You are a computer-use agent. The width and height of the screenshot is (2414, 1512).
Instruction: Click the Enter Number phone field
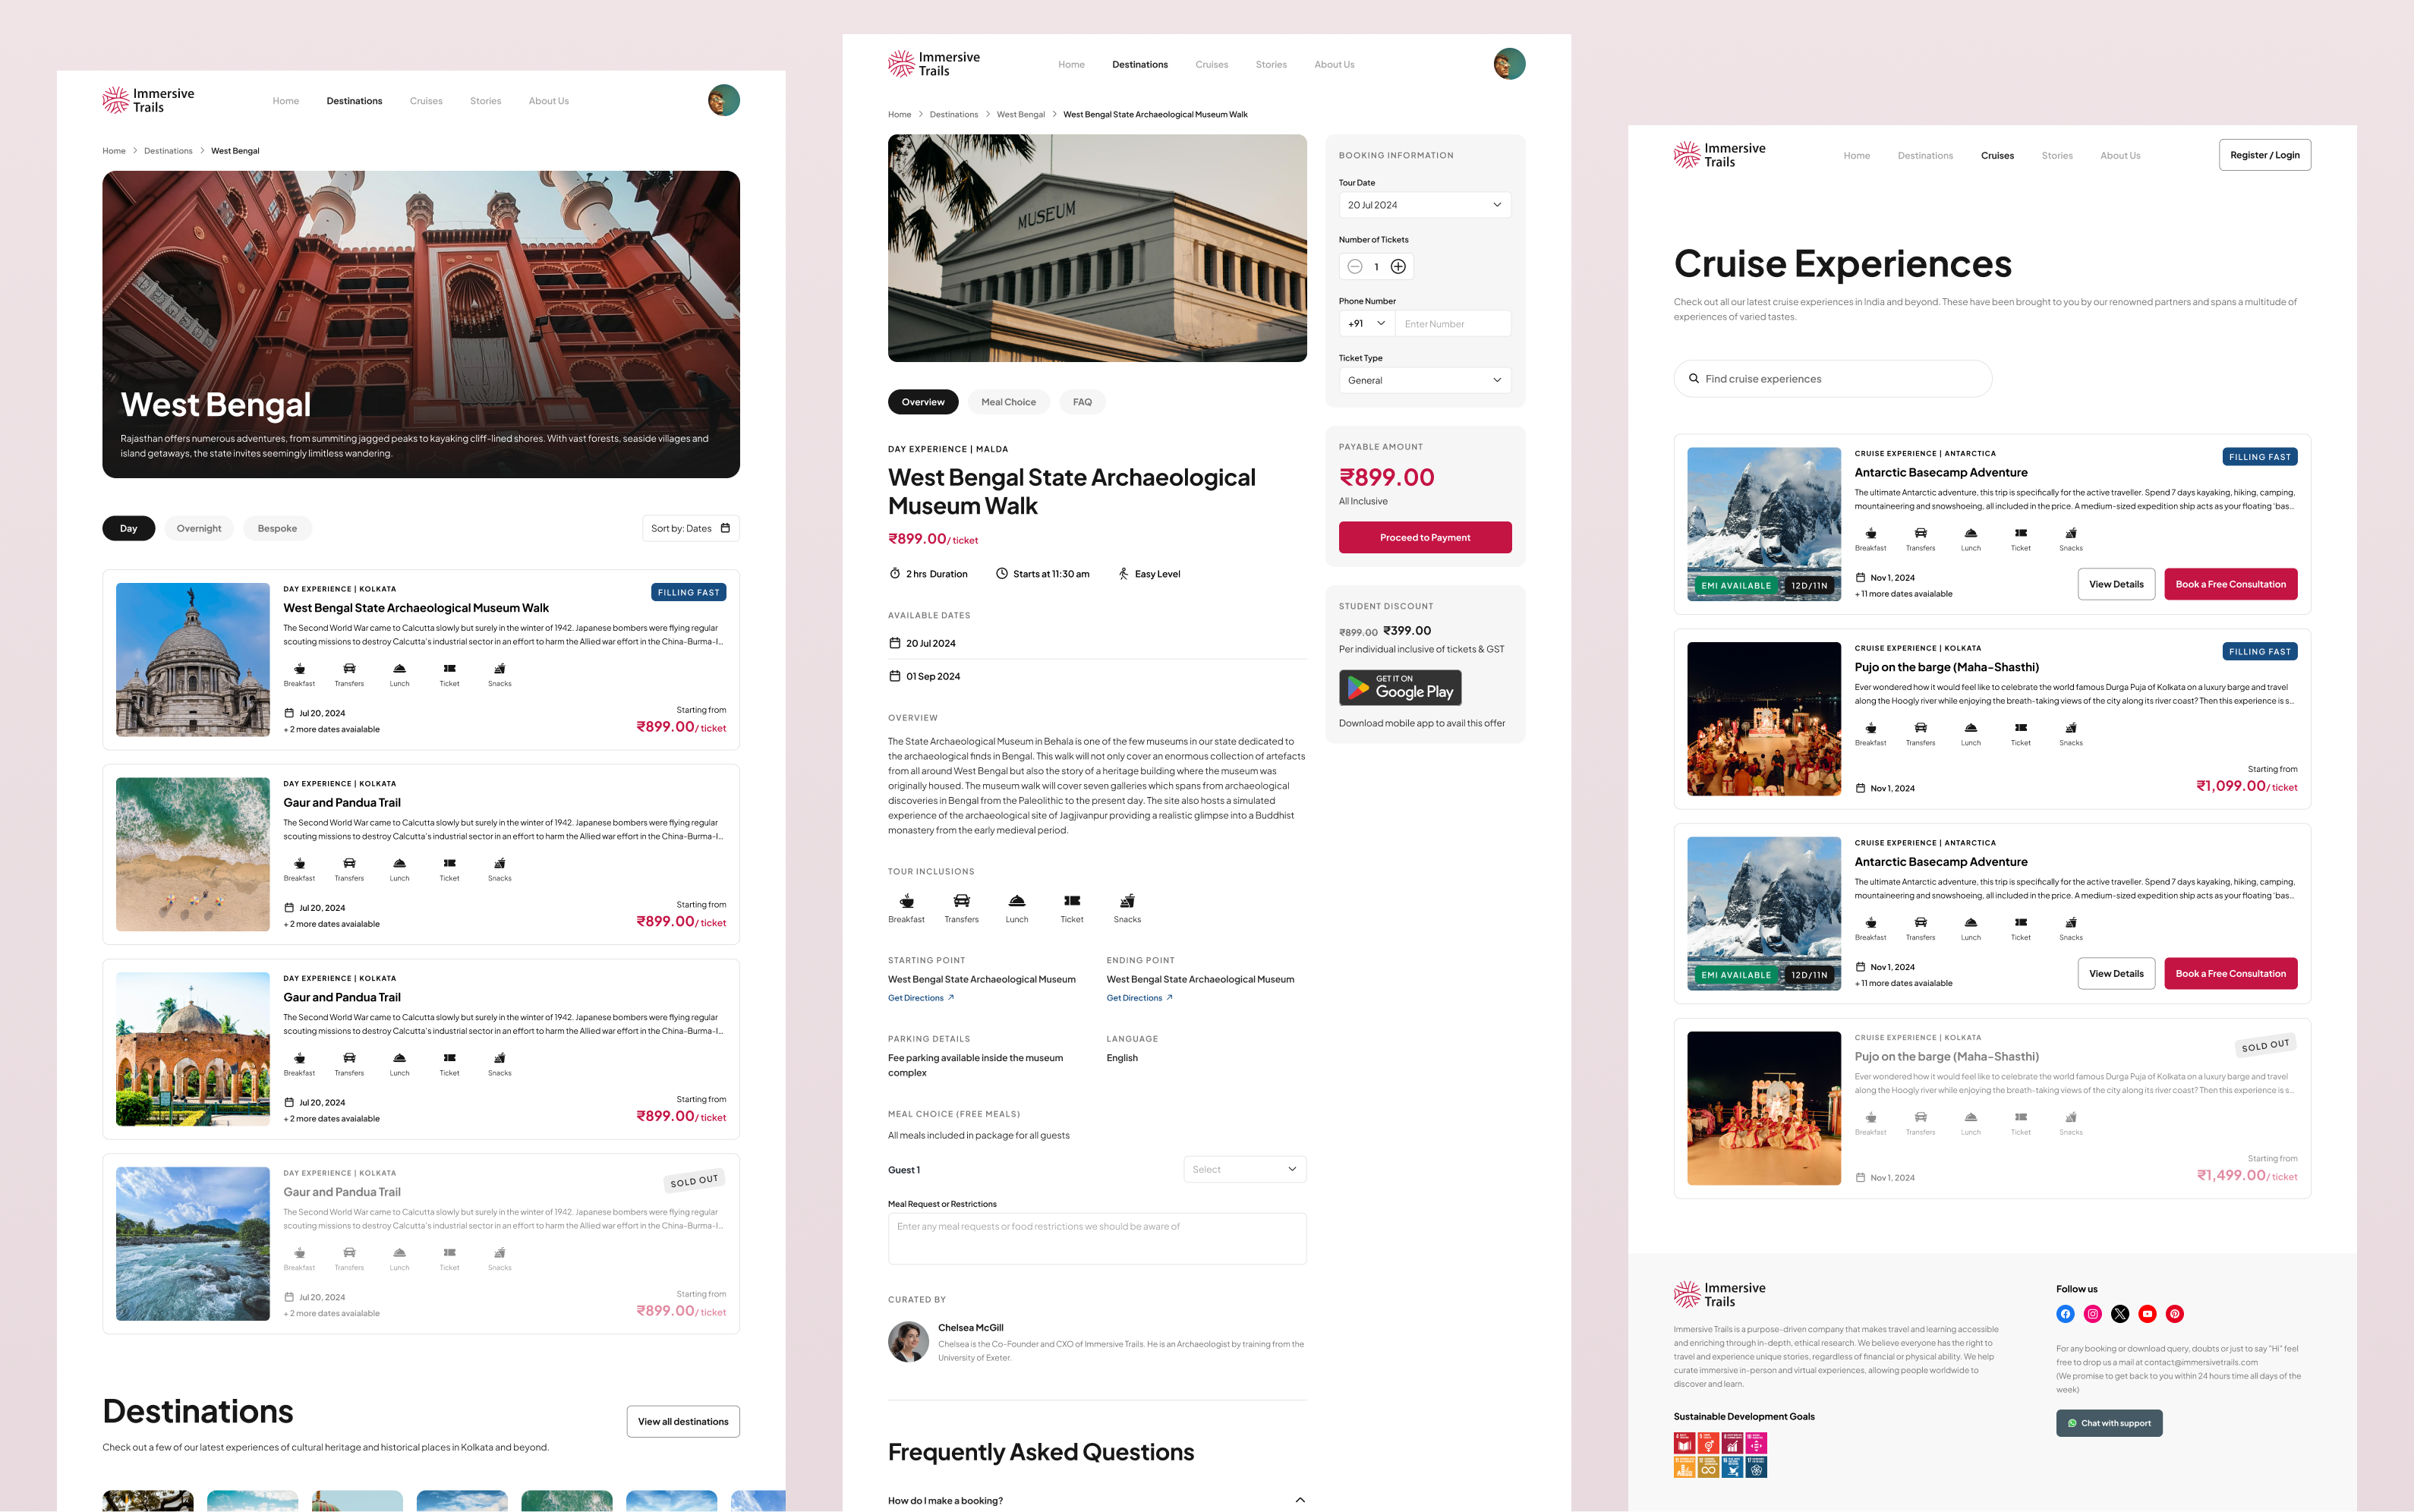coord(1452,324)
